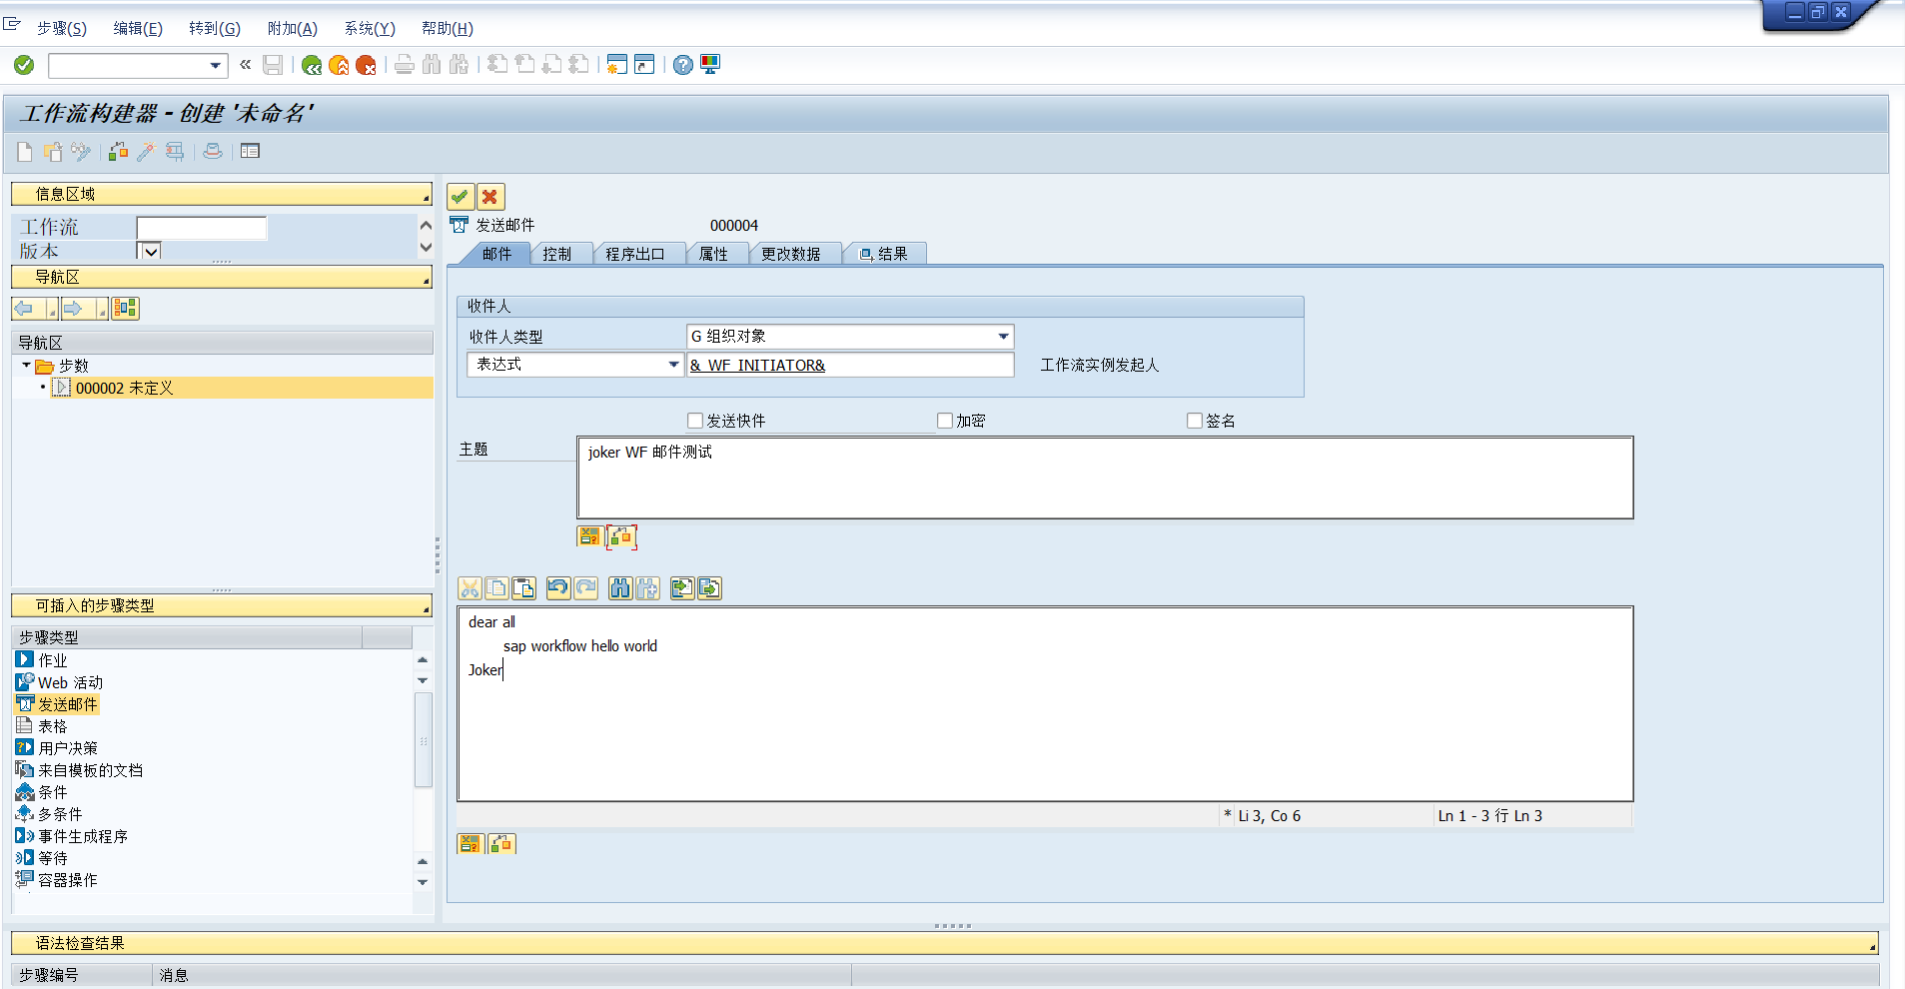
Task: Click the Cut scissors icon in editor toolbar
Action: coord(470,588)
